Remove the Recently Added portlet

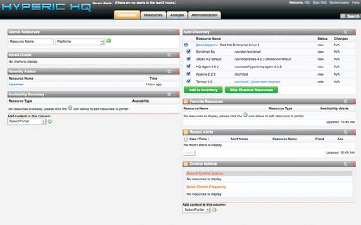tap(176, 71)
